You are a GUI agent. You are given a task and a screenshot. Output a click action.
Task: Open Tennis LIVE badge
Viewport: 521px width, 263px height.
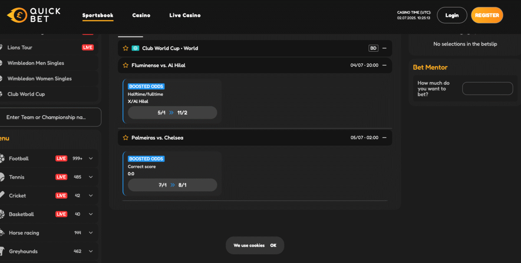click(x=61, y=177)
